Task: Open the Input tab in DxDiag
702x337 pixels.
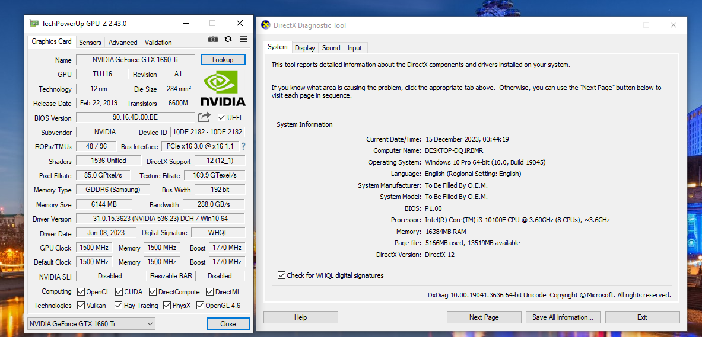Action: pyautogui.click(x=355, y=48)
